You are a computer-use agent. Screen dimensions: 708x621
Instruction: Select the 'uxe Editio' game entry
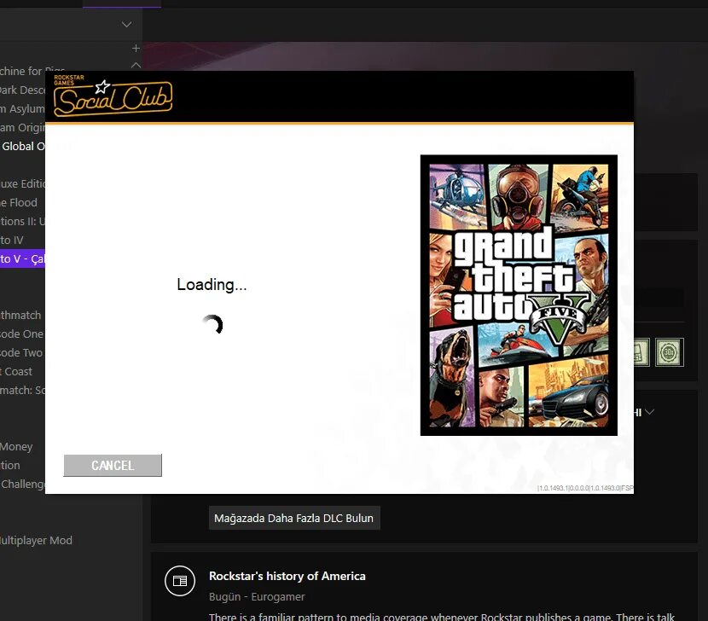tap(22, 183)
